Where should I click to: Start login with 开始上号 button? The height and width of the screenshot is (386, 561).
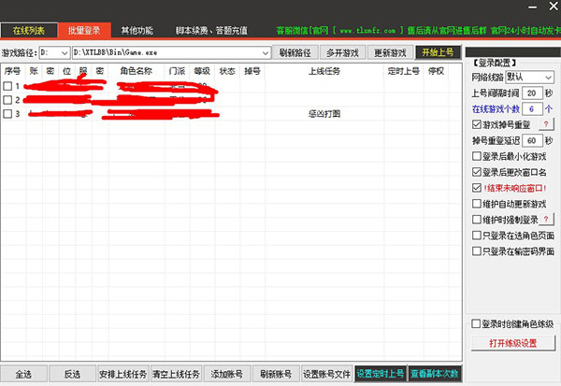pyautogui.click(x=438, y=52)
